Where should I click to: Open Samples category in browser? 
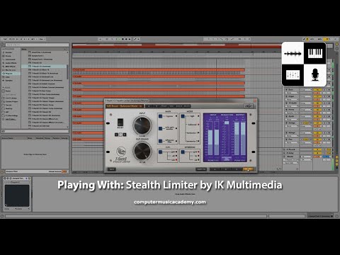tap(9, 81)
